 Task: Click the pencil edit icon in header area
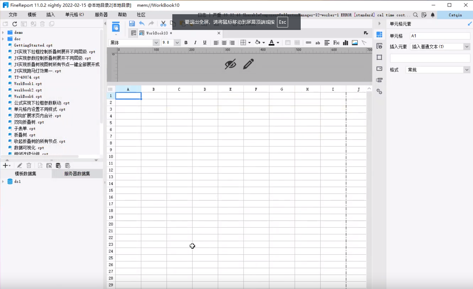click(x=248, y=64)
